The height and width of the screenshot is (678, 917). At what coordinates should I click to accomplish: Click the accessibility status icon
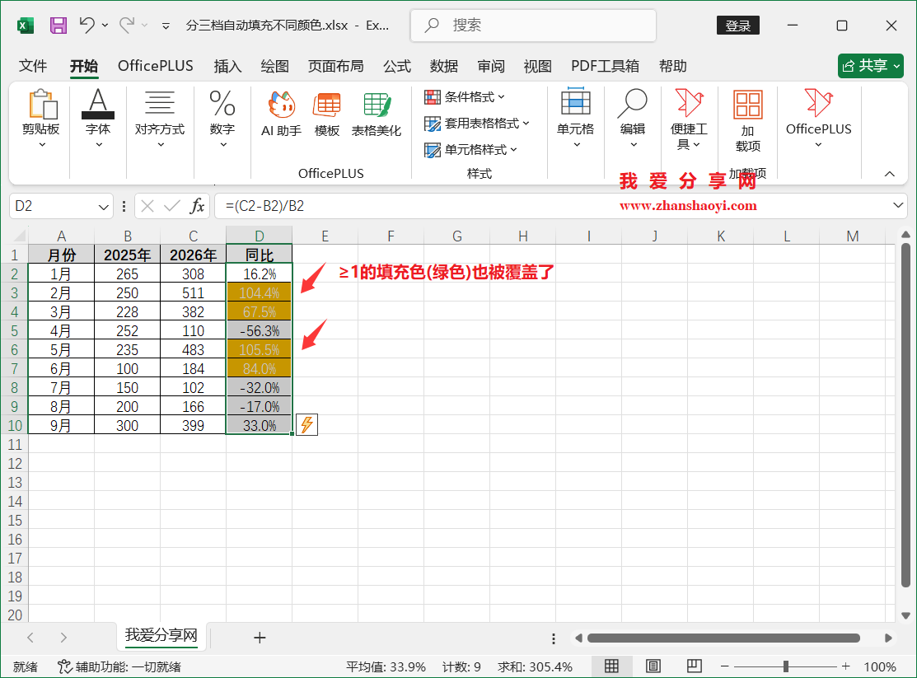coord(64,666)
